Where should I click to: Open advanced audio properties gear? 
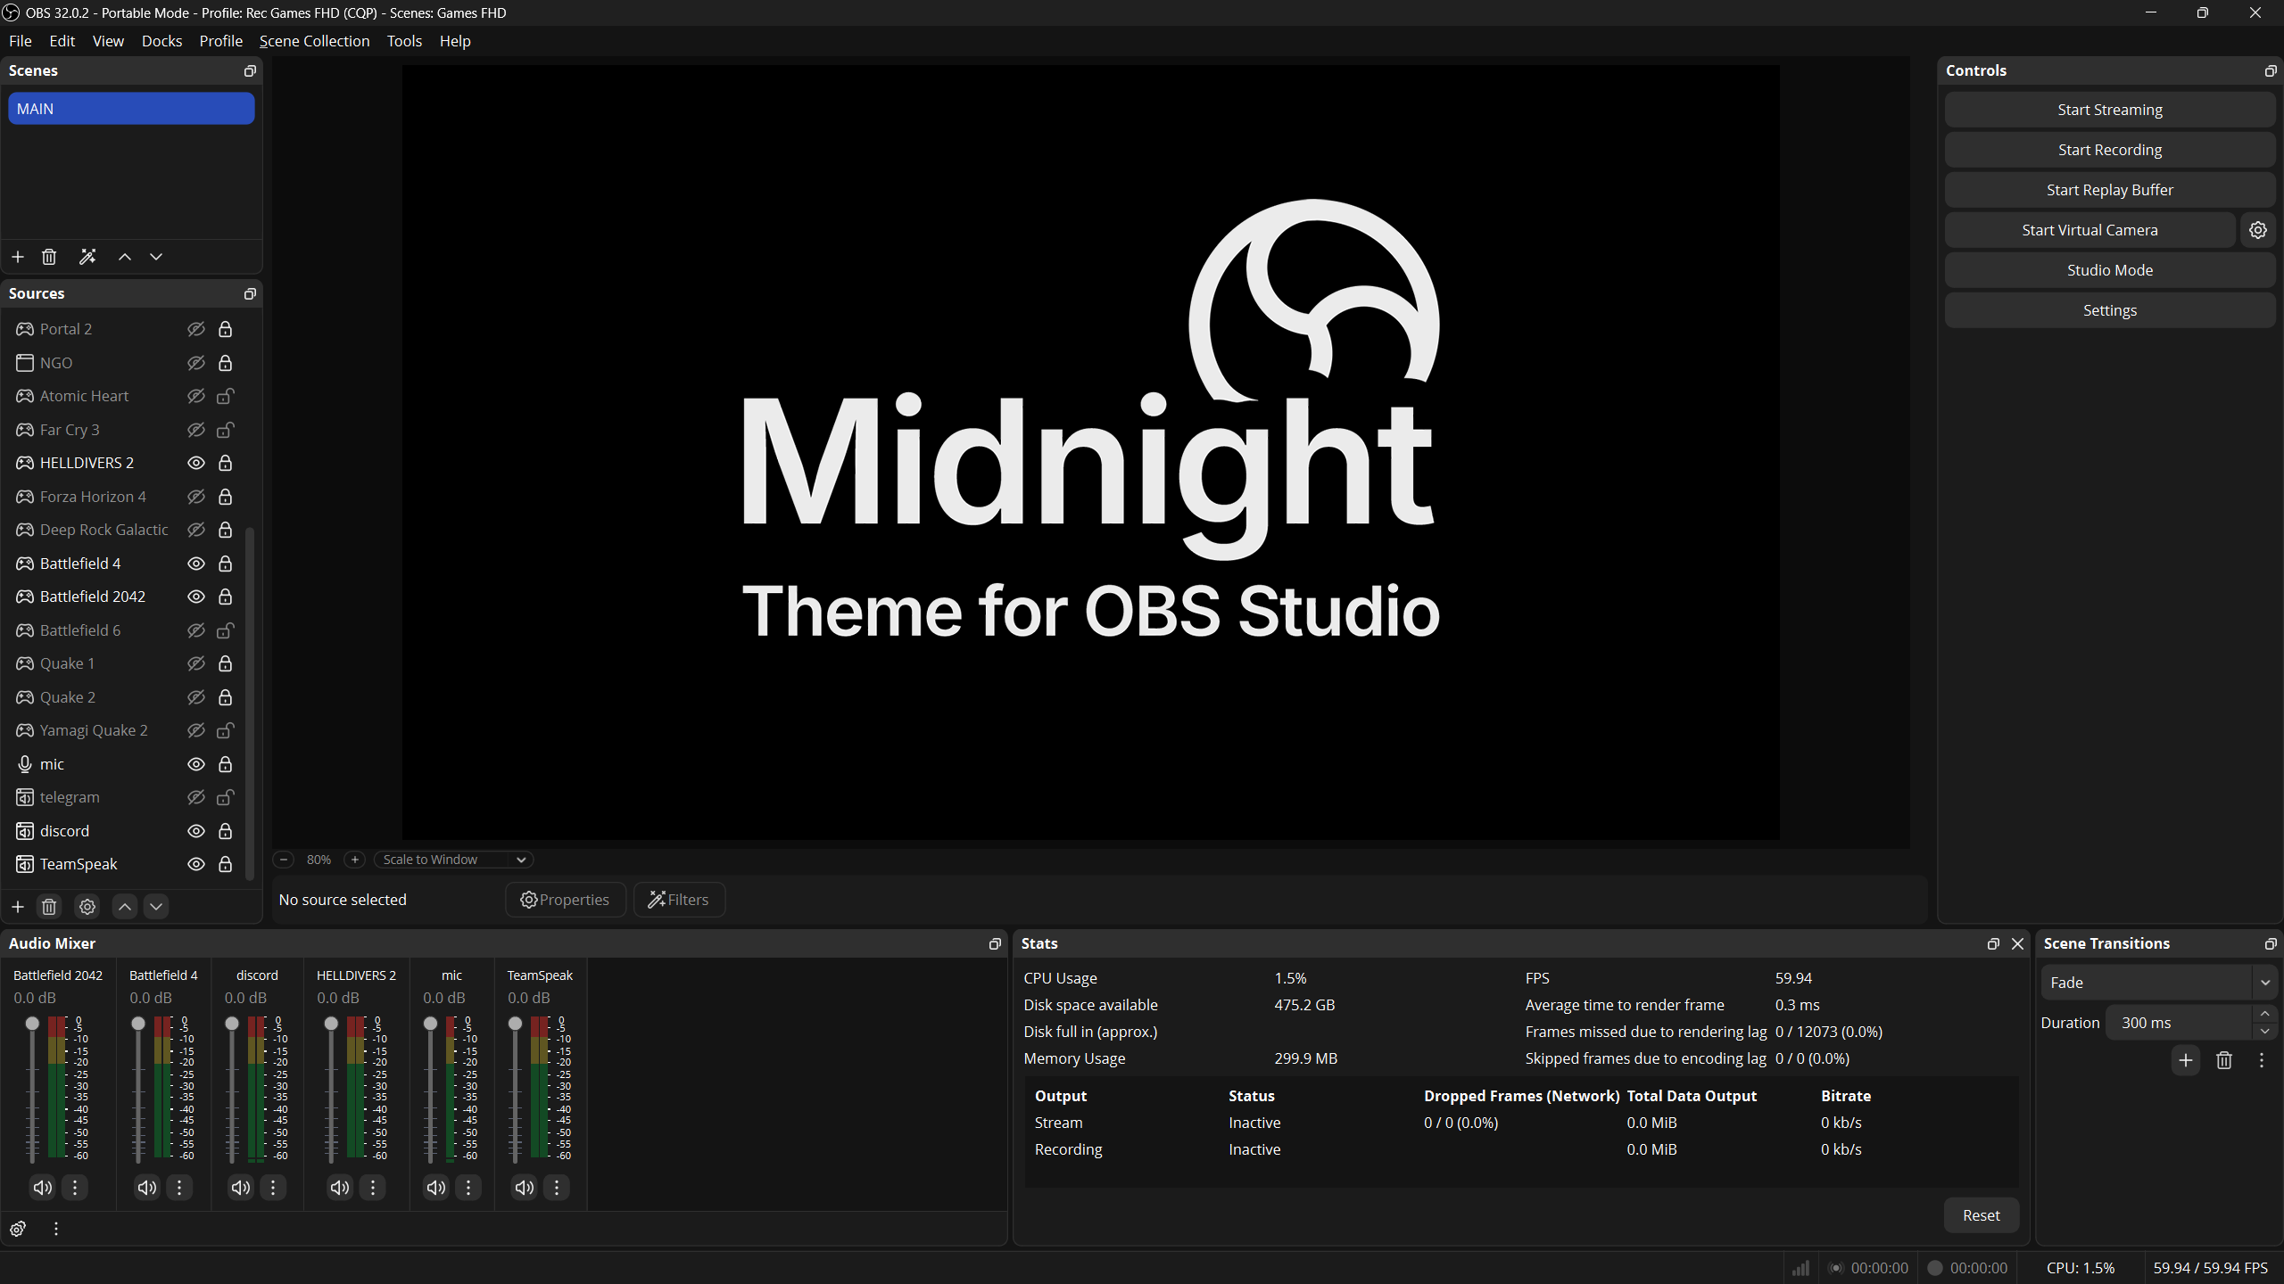[18, 1229]
